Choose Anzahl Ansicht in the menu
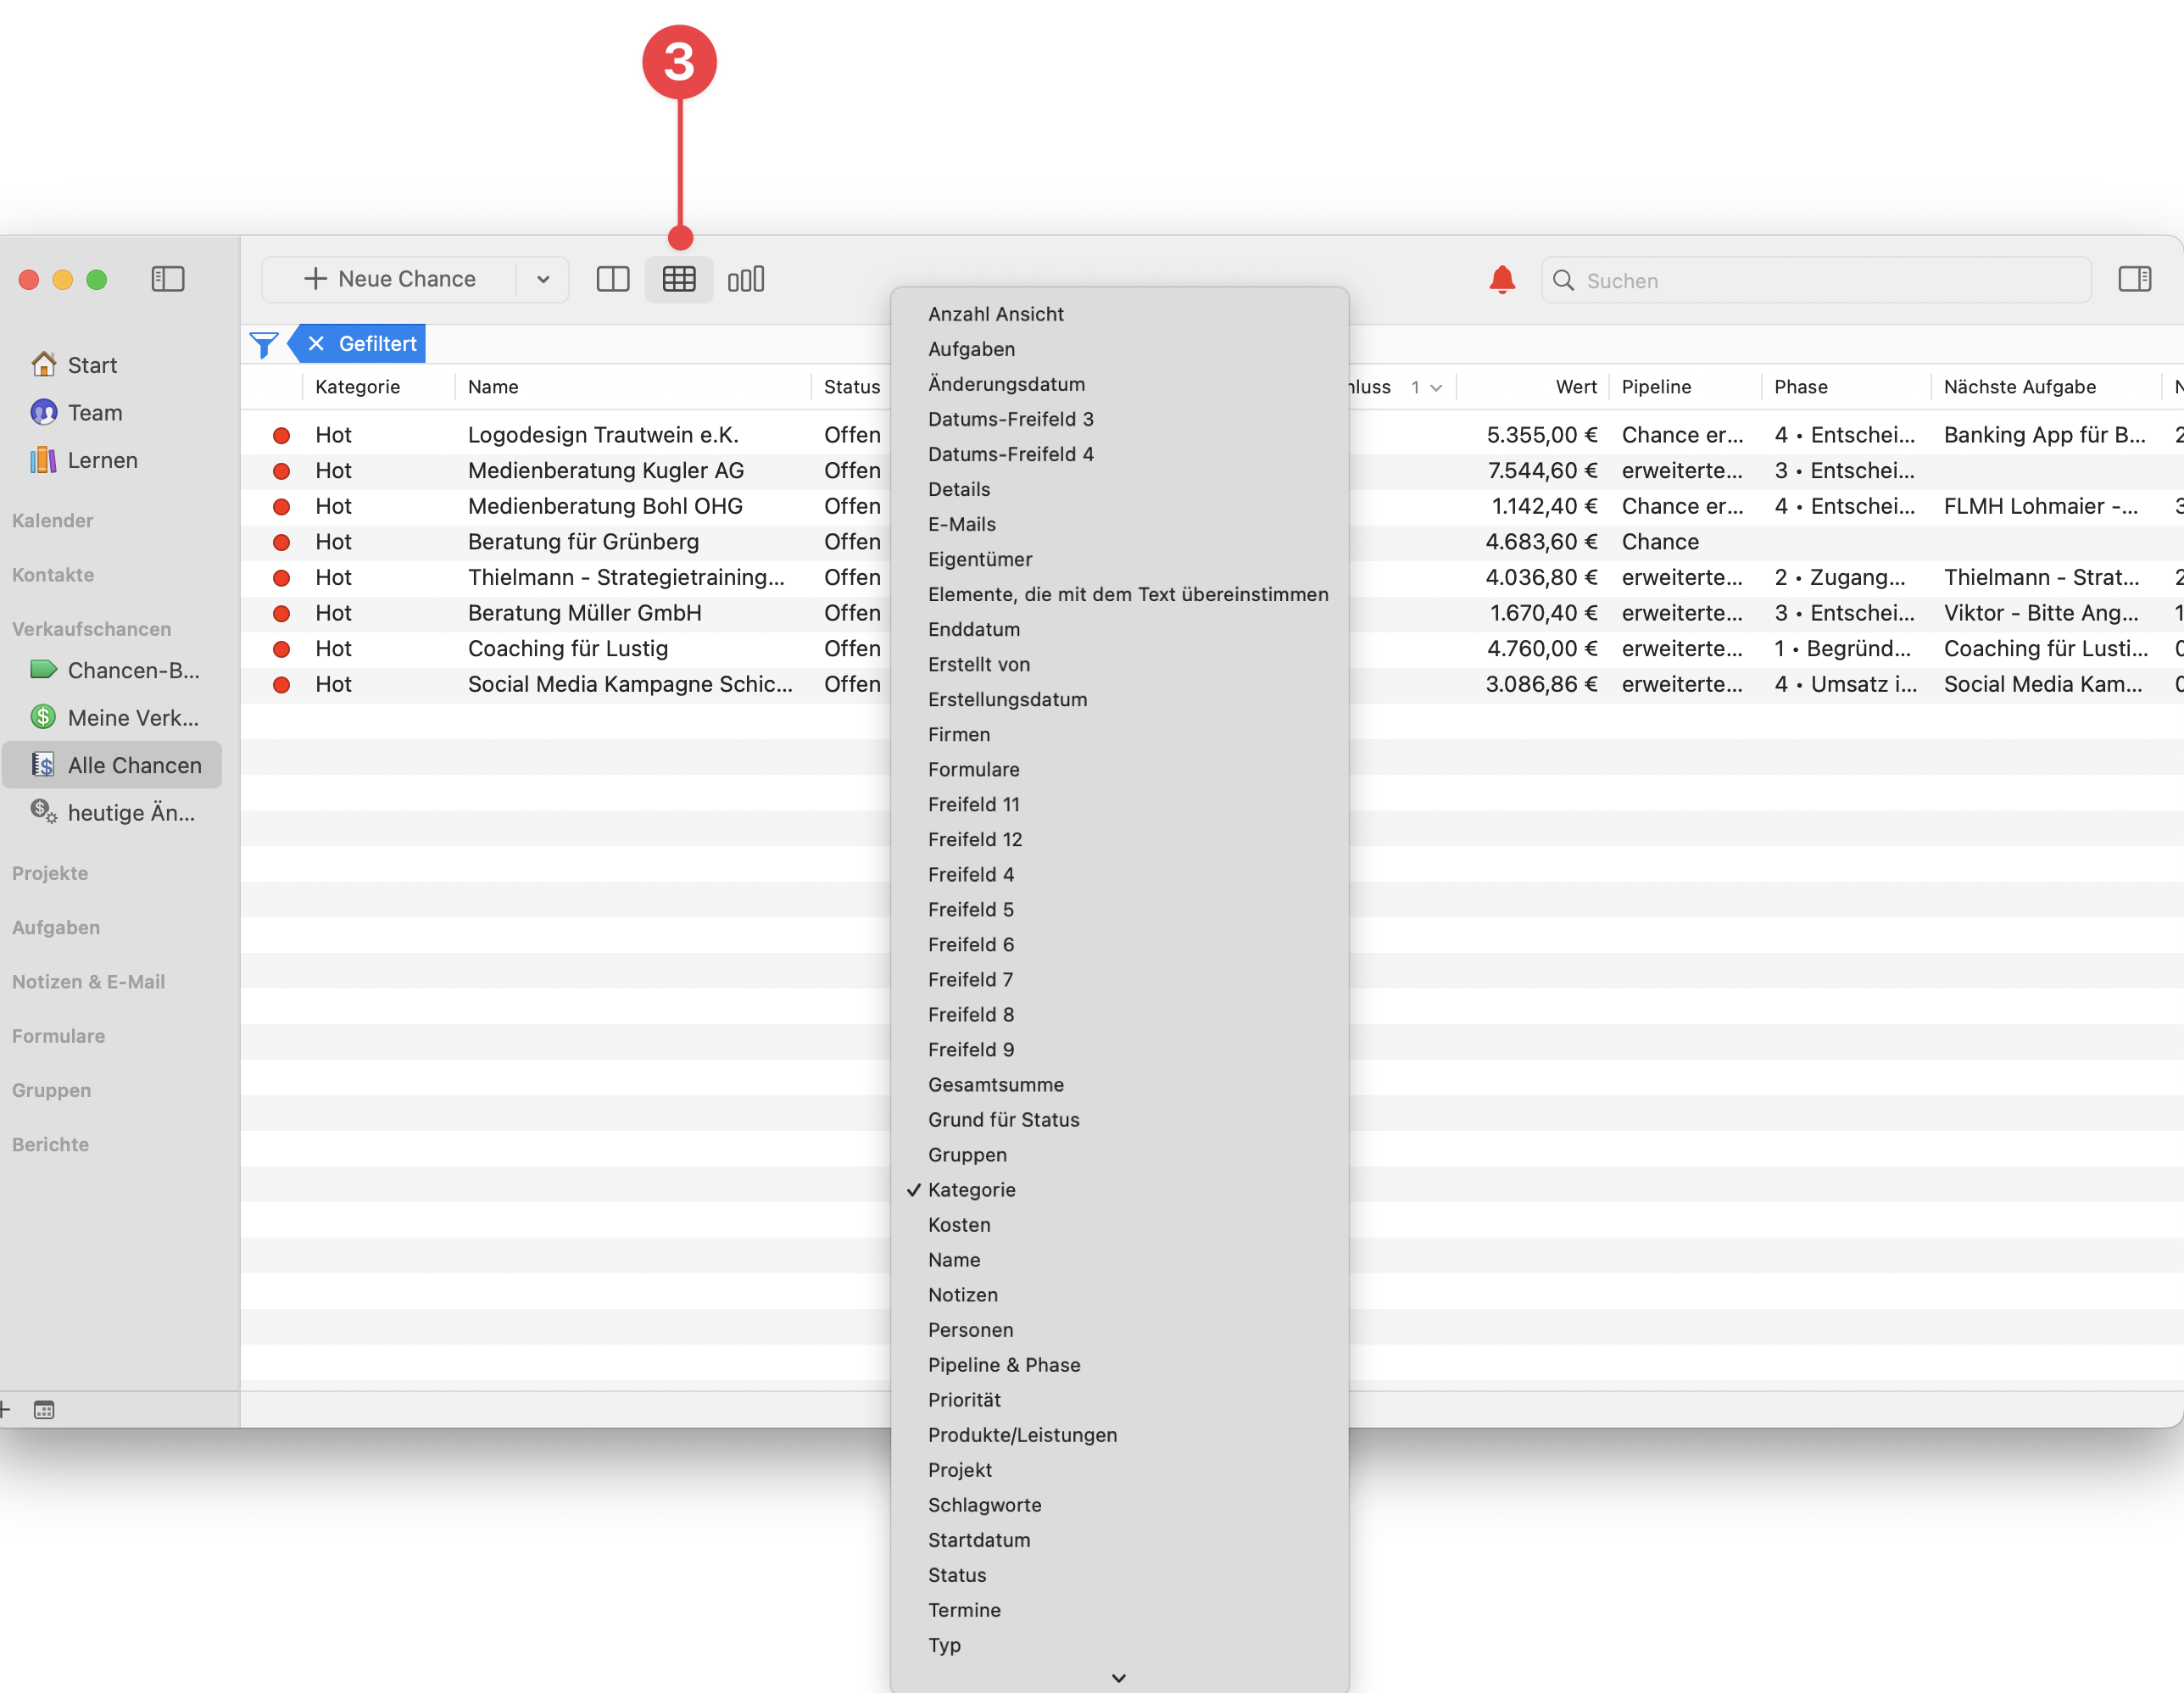Image resolution: width=2184 pixels, height=1693 pixels. pyautogui.click(x=1118, y=314)
